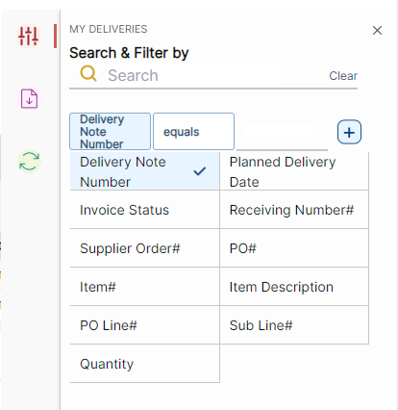
Task: Open the filter sliders icon in sidebar
Action: (29, 36)
